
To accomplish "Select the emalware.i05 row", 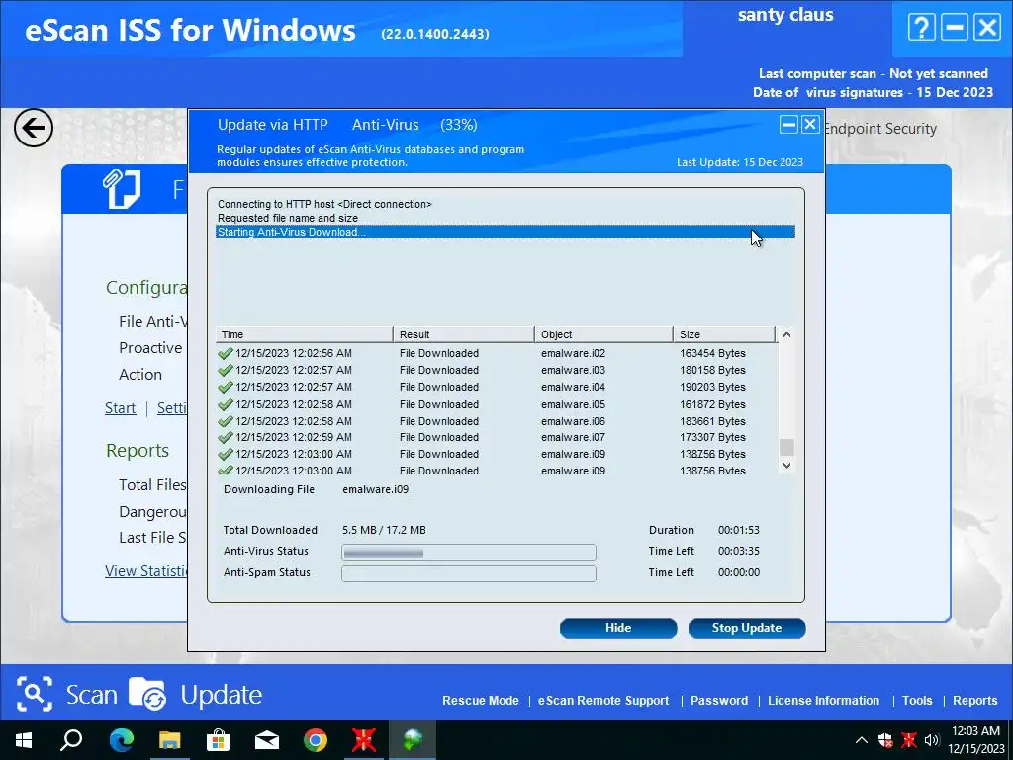I will click(x=497, y=404).
